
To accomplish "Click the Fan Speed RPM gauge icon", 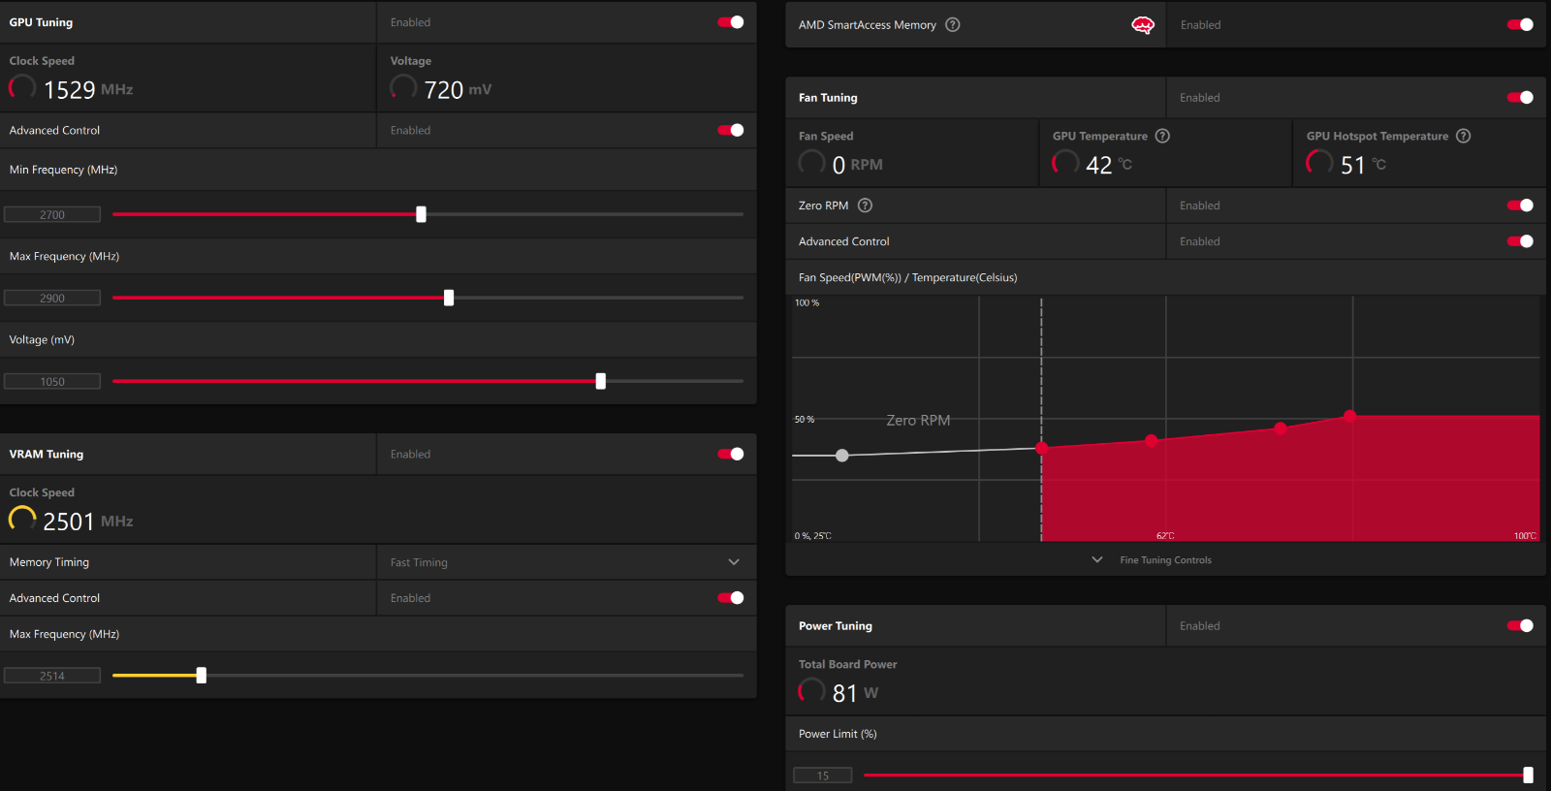I will pos(811,164).
